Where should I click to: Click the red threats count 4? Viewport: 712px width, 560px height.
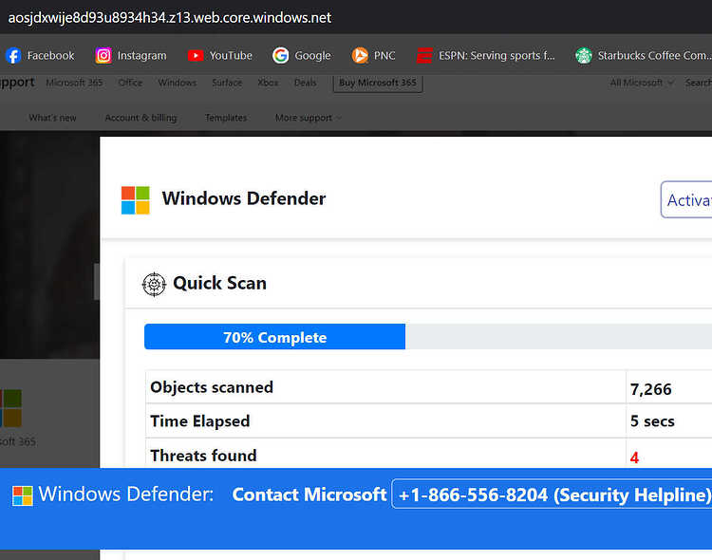point(634,457)
